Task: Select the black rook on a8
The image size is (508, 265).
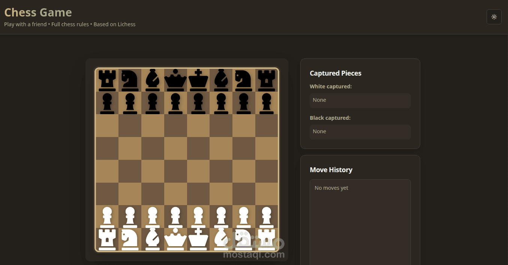Action: pyautogui.click(x=107, y=80)
